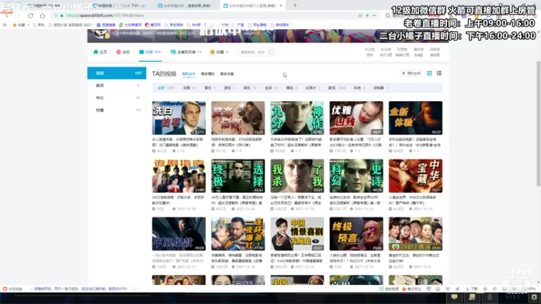Screen dimensions: 541x304
Task: Open the 收藏 bookmarks star button
Action: 19,25
